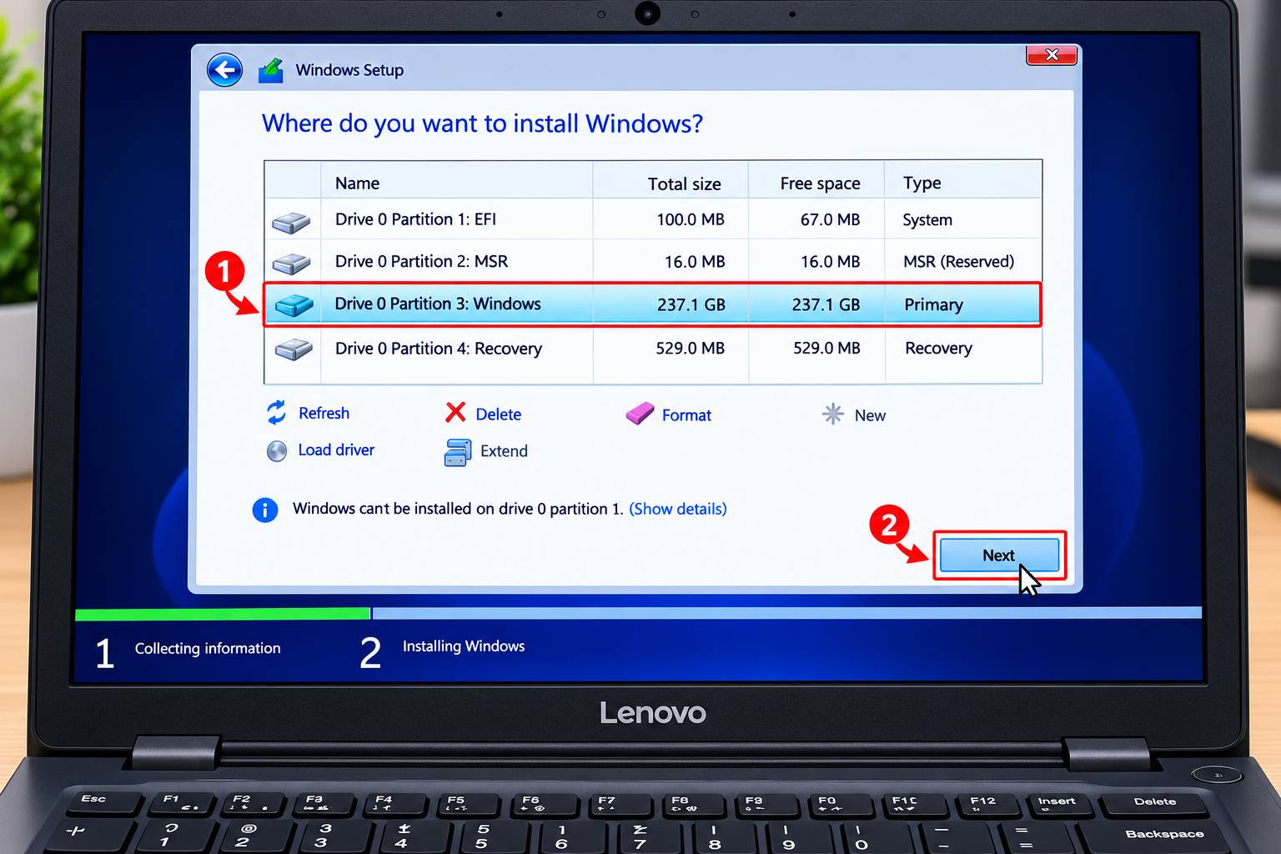This screenshot has width=1281, height=854.
Task: Click the Extend link
Action: coord(504,451)
